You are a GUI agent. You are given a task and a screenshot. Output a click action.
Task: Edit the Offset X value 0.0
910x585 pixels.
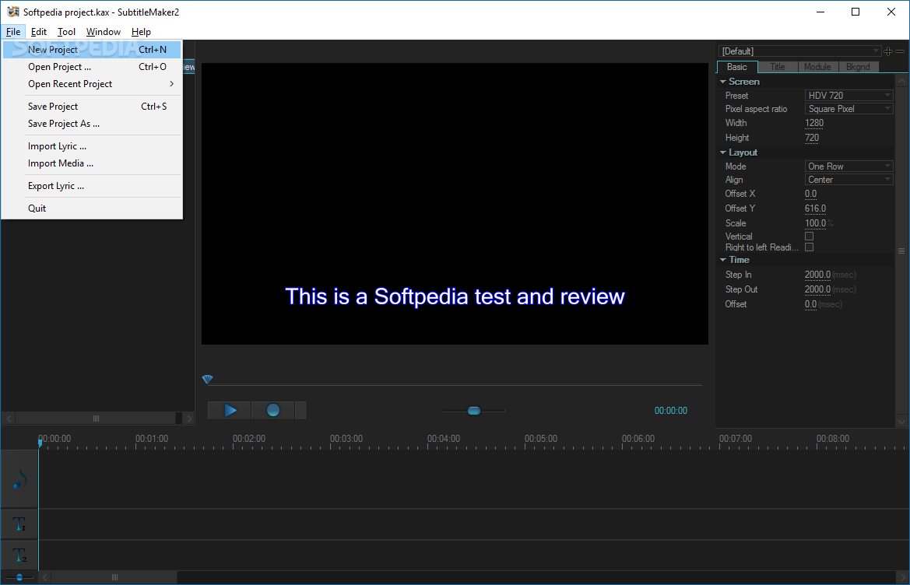pos(811,194)
